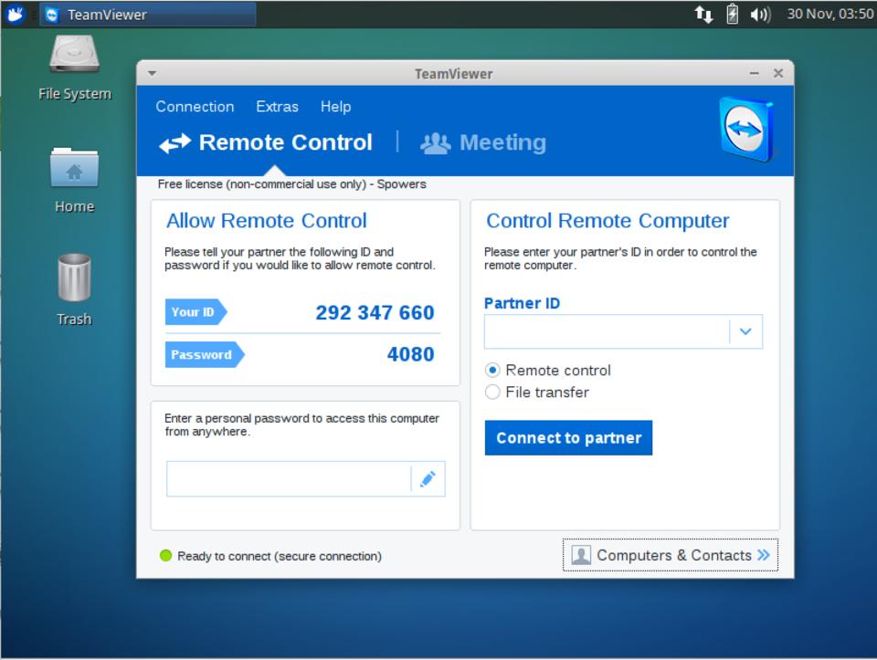Click the volume speaker icon in system tray
The height and width of the screenshot is (660, 877).
click(x=759, y=15)
